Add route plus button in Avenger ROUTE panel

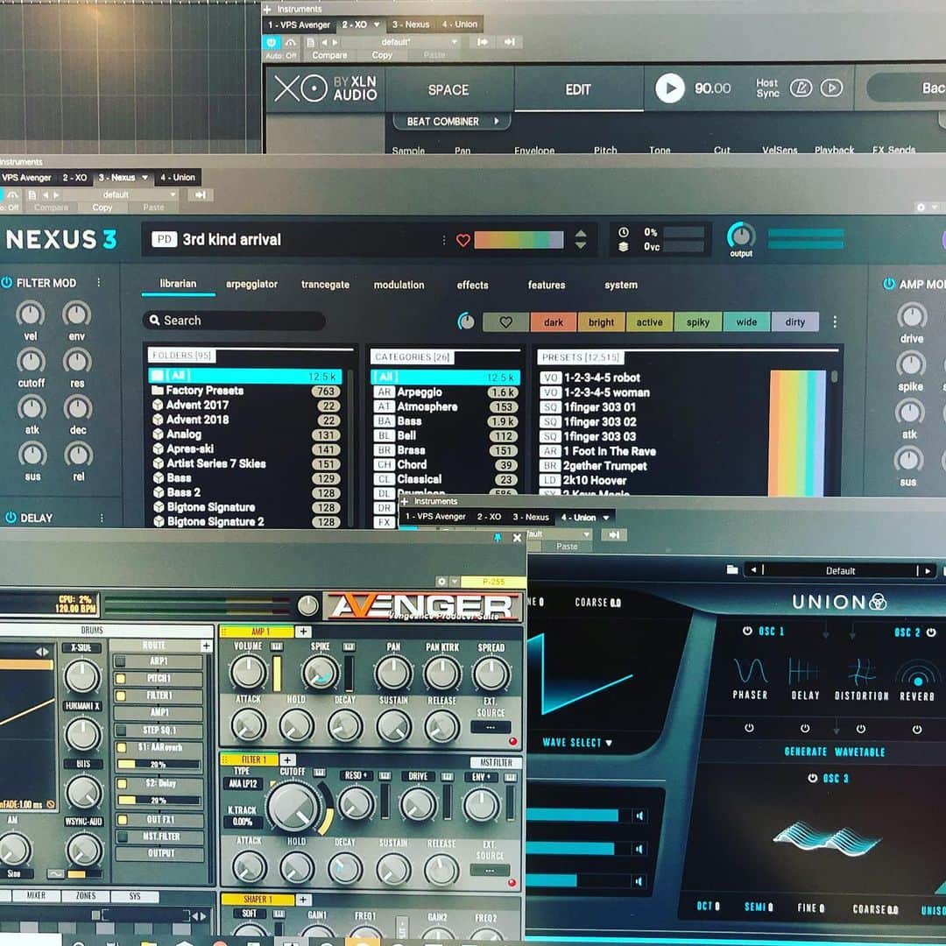click(x=207, y=646)
